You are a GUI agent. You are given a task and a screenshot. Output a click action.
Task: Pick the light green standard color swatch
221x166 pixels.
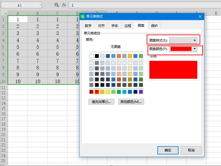(113, 92)
